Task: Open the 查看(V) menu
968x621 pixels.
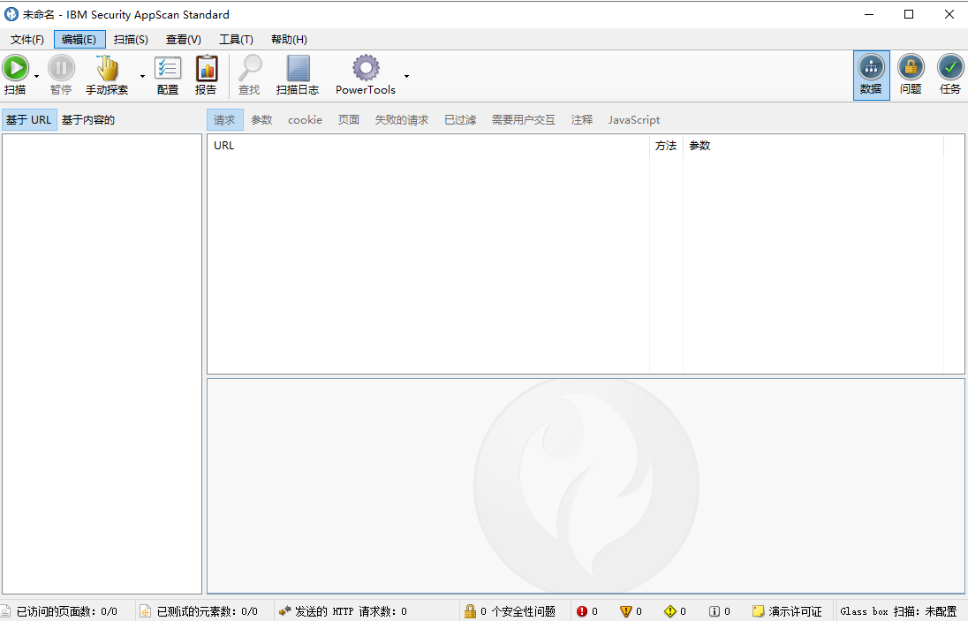Action: click(184, 40)
